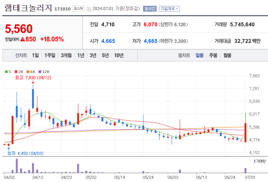
Task: Click the 07/01 candlestick on the chart
Action: [245, 133]
